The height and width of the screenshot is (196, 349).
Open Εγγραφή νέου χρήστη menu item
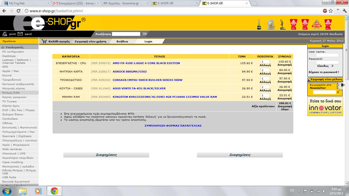90,41
